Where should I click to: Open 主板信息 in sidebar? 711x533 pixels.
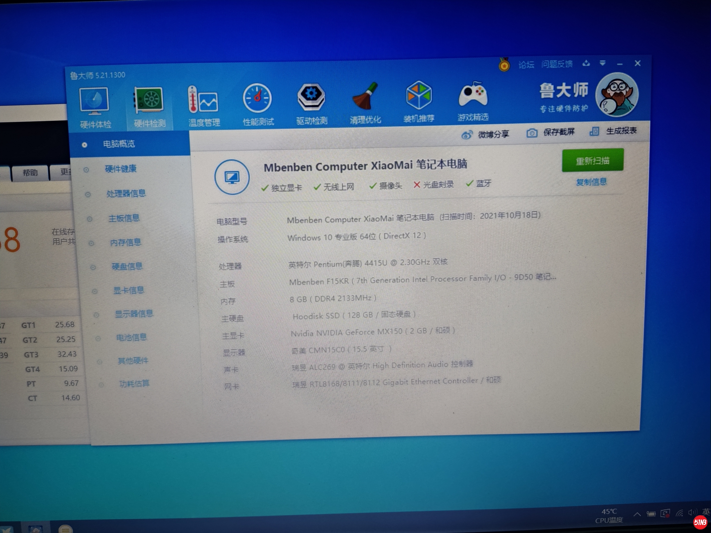point(124,218)
